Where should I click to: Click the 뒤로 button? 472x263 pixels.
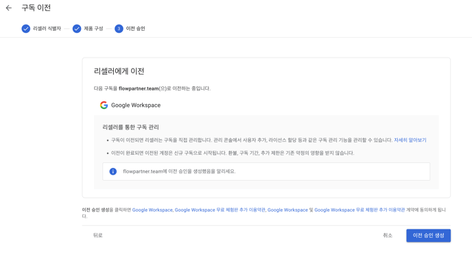(98, 236)
